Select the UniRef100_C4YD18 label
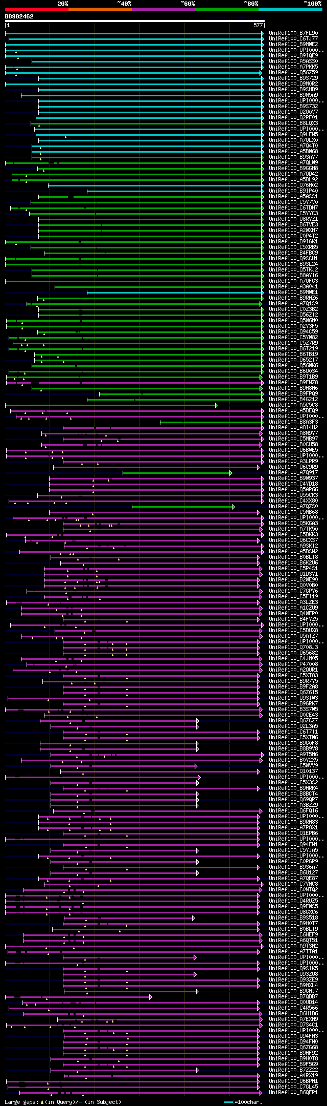The image size is (327, 1106). [x=293, y=484]
